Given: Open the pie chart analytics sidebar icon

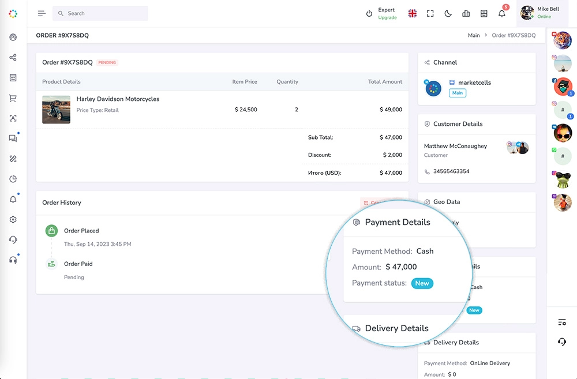Looking at the screenshot, I should pyautogui.click(x=13, y=179).
